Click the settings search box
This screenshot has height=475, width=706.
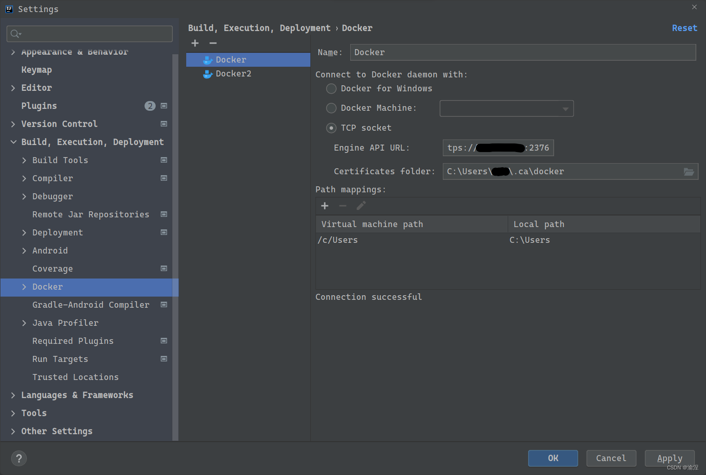(90, 34)
